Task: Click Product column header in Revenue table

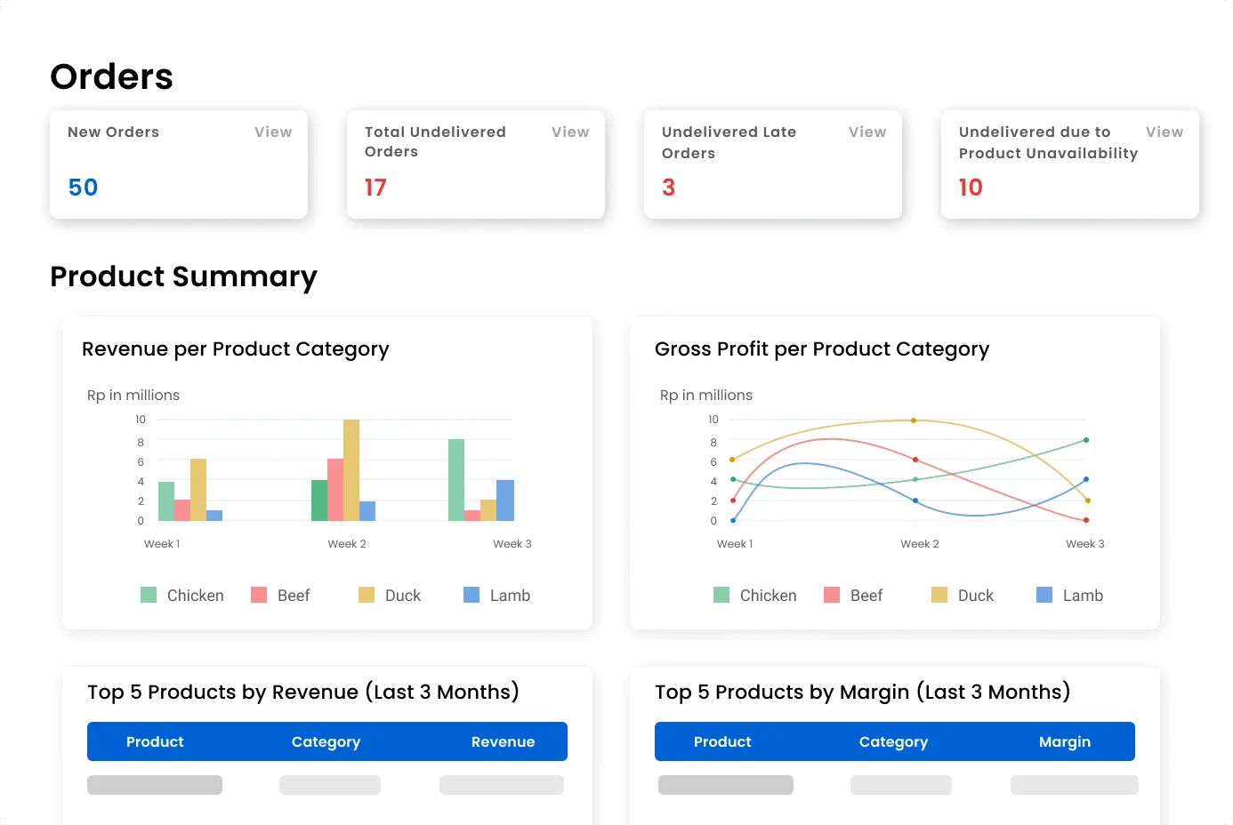Action: coord(155,741)
